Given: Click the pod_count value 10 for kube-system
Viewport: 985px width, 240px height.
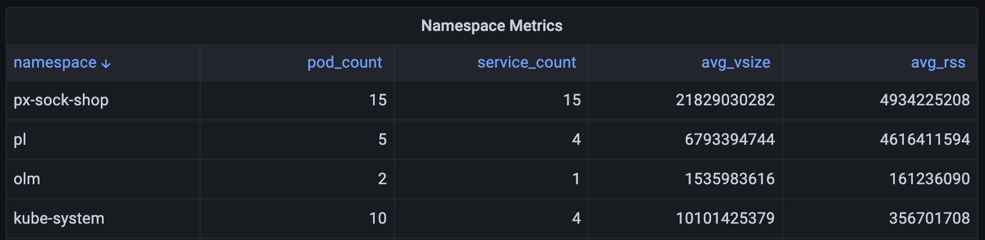Looking at the screenshot, I should [378, 219].
